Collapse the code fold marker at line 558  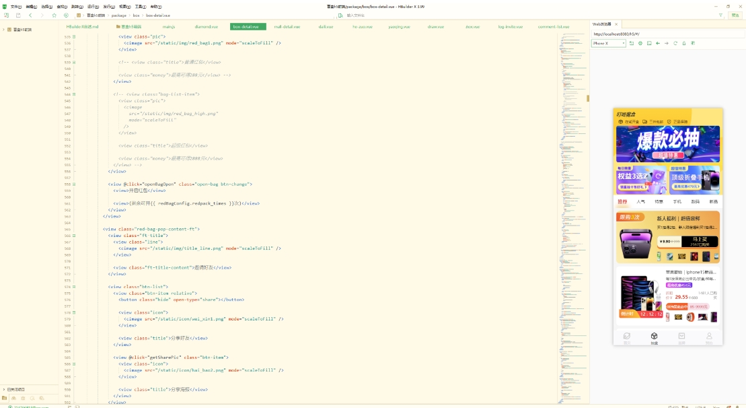[x=74, y=184]
